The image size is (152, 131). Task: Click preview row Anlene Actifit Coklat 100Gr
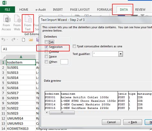tap(85, 97)
